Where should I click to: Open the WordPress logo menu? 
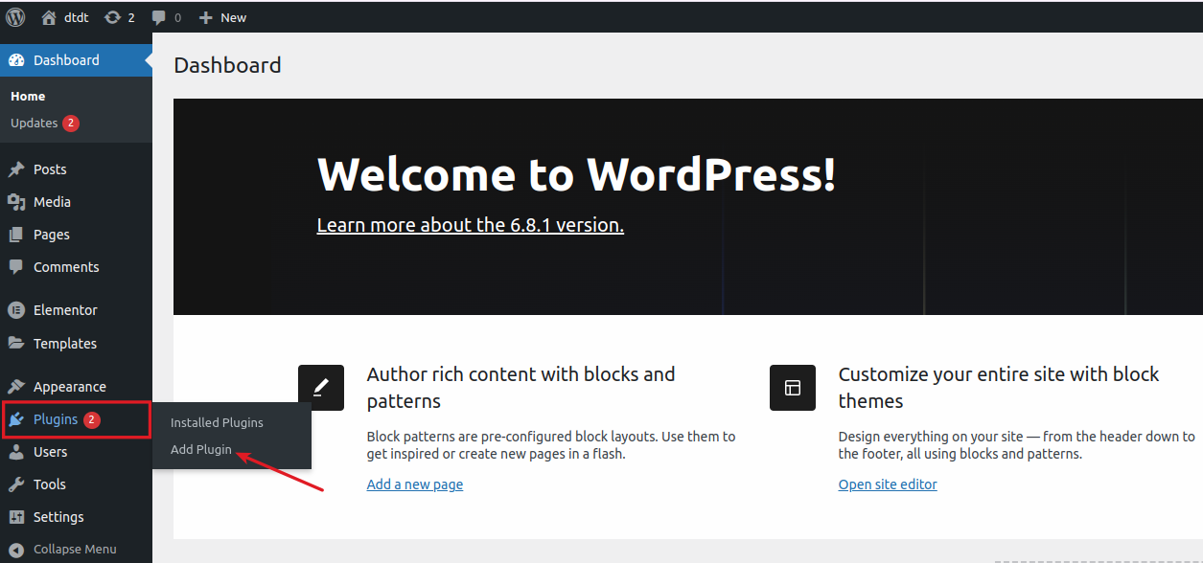[15, 16]
